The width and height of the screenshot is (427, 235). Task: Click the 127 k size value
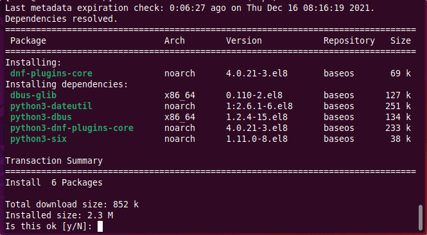pyautogui.click(x=398, y=95)
